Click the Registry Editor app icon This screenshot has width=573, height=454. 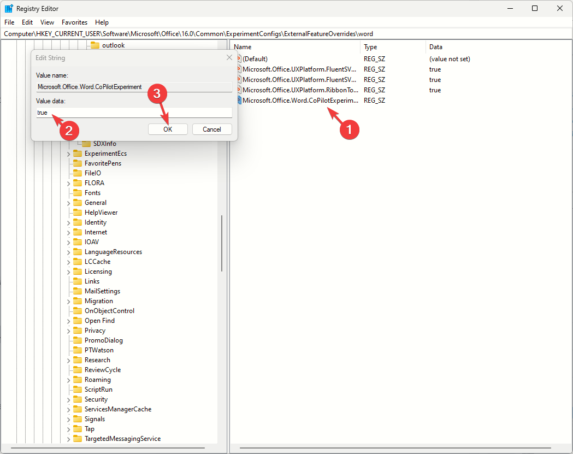(x=9, y=8)
